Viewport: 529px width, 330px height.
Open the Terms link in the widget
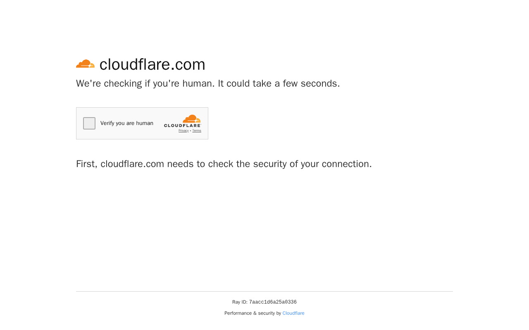[197, 131]
